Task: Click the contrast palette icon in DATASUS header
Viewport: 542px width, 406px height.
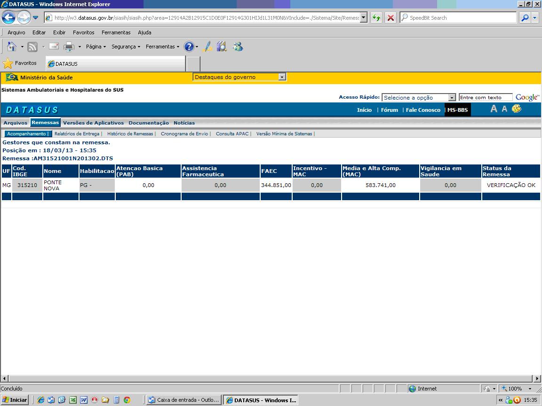Action: tap(517, 109)
